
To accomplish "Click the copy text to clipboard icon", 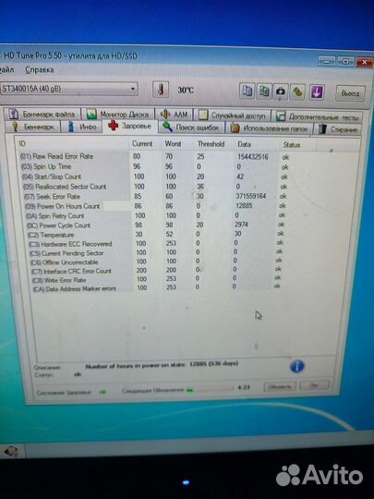I will [247, 91].
